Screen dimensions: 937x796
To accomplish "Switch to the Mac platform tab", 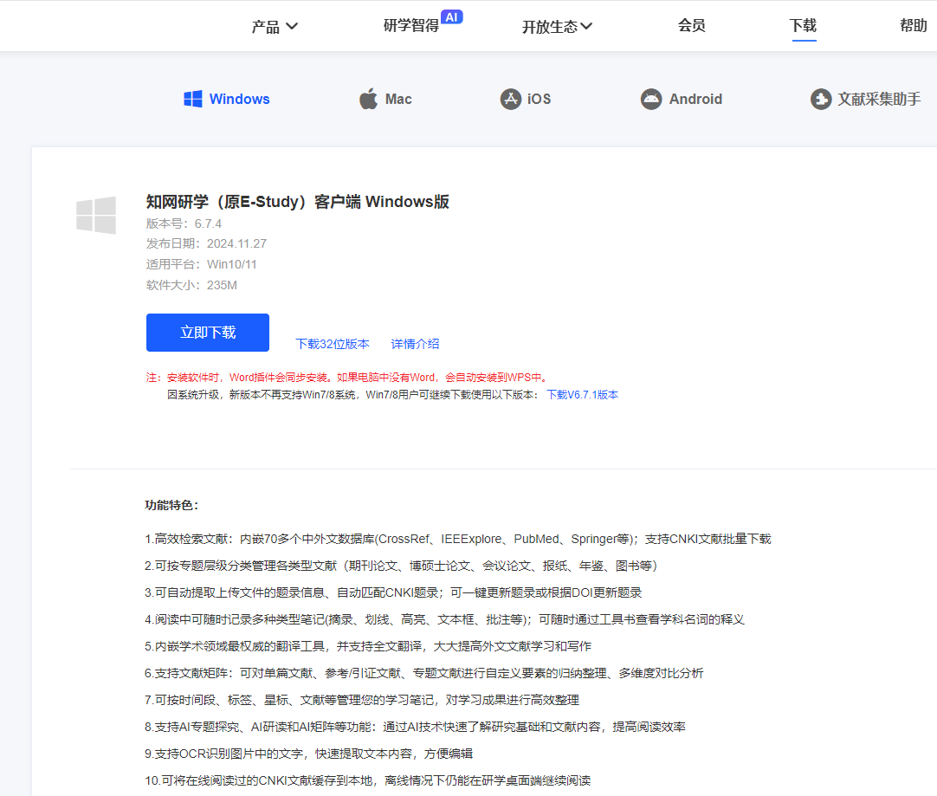I will 385,99.
